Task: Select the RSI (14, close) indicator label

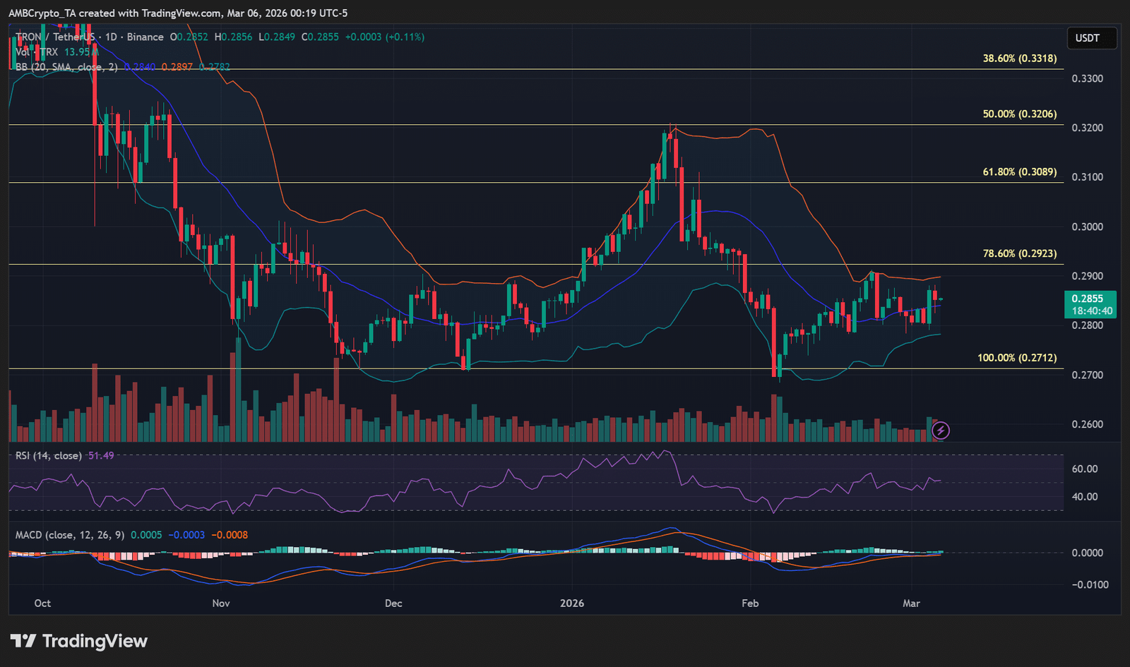Action: (x=48, y=456)
